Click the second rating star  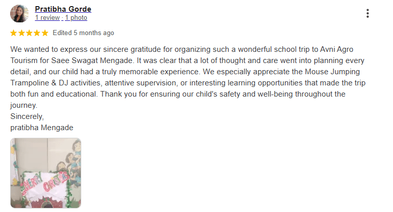21,33
